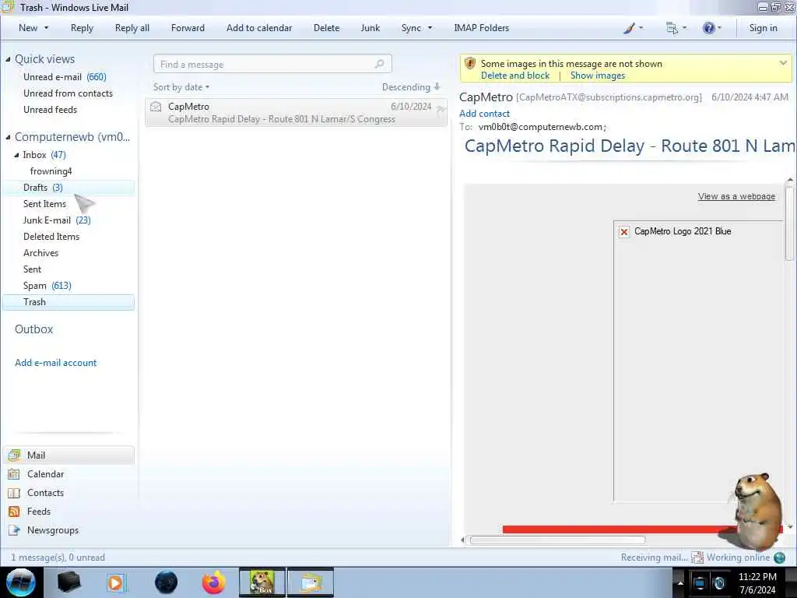Image resolution: width=797 pixels, height=598 pixels.
Task: Open Sent Items folder
Action: click(x=44, y=204)
